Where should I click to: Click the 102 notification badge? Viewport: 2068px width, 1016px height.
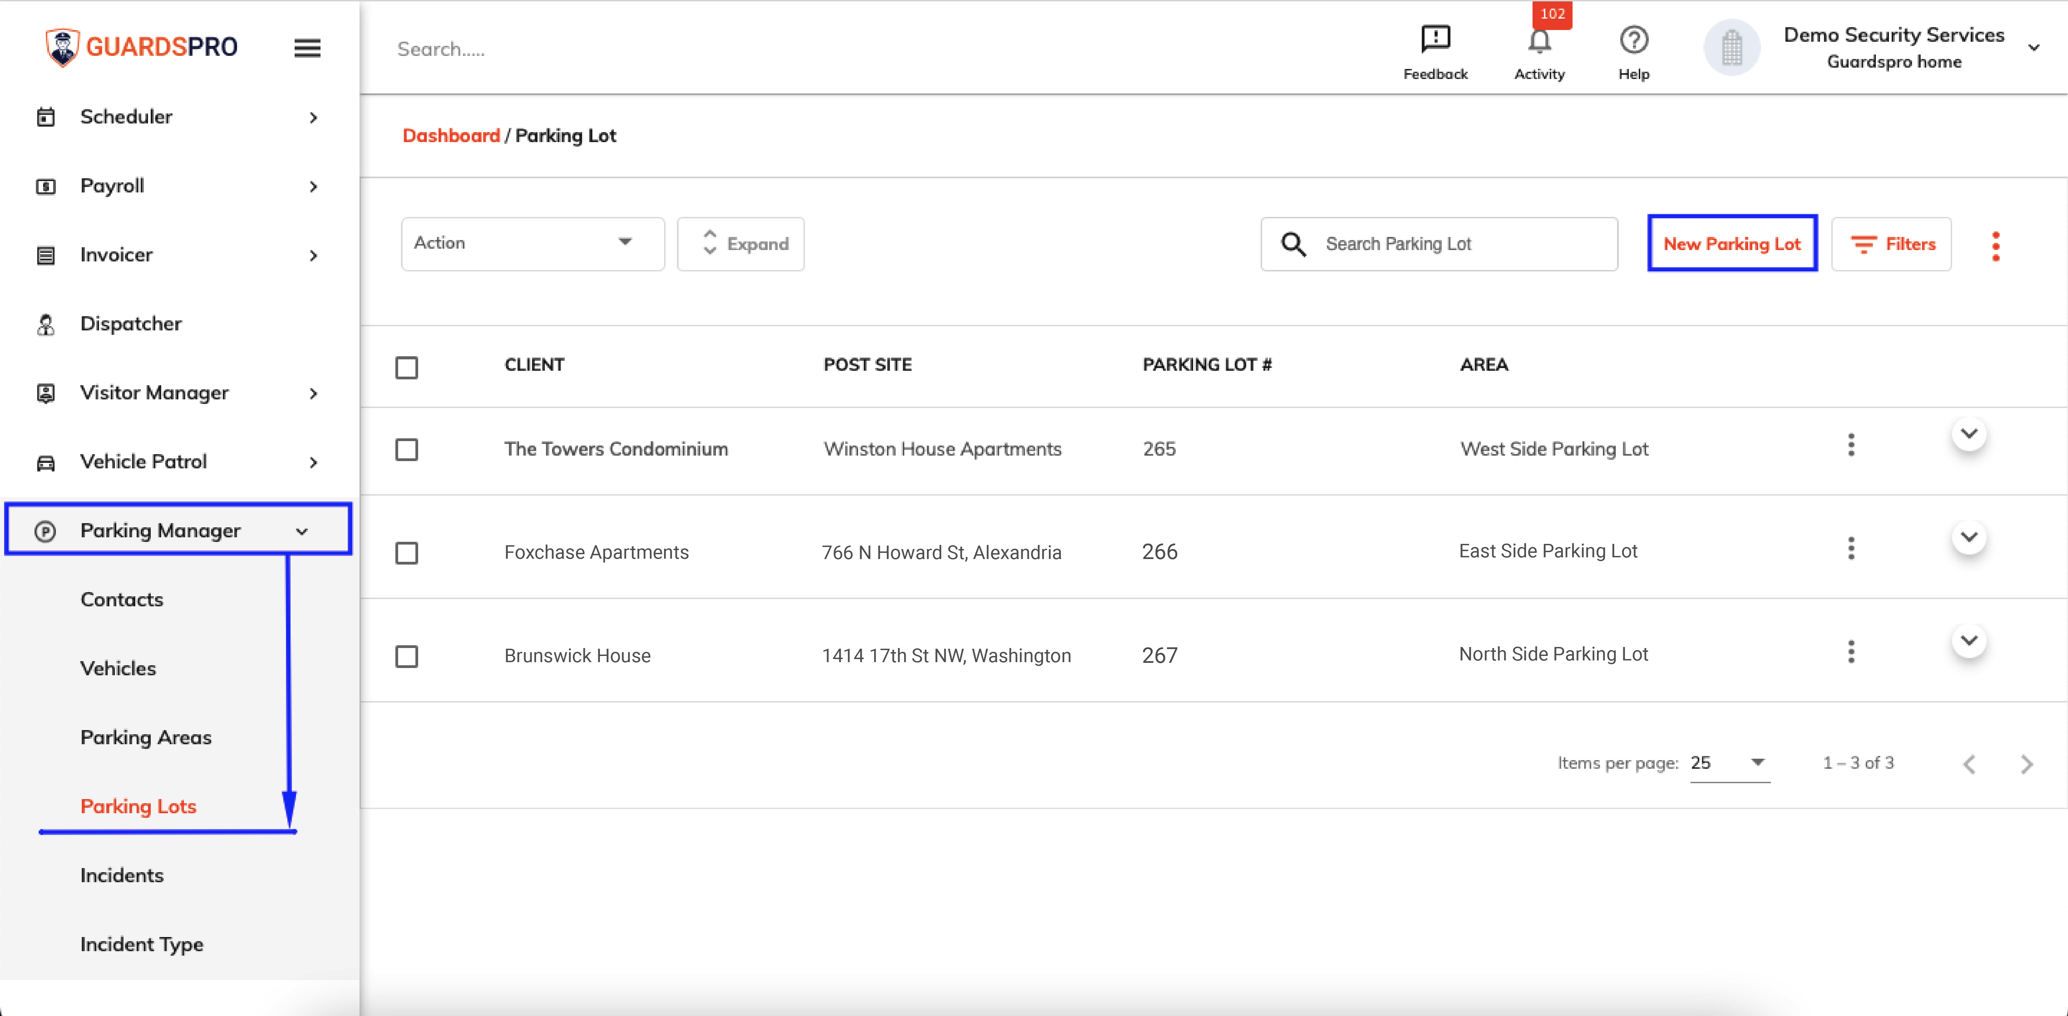tap(1552, 14)
